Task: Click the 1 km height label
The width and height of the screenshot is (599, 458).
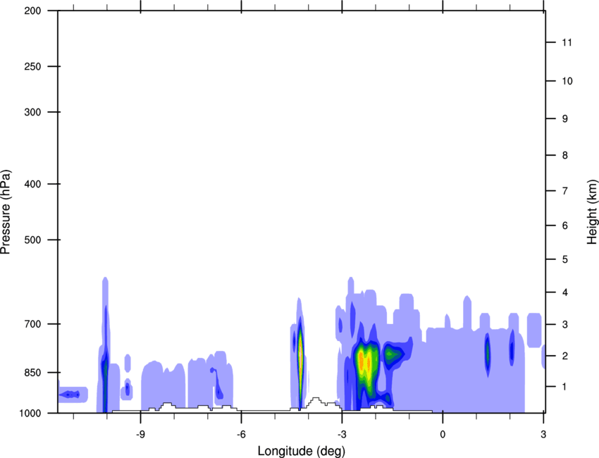Action: coord(565,387)
